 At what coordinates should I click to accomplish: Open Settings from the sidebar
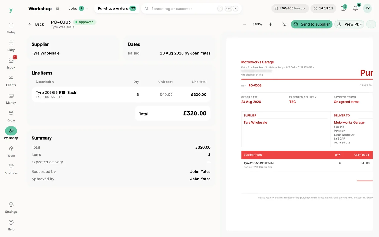[11, 208]
